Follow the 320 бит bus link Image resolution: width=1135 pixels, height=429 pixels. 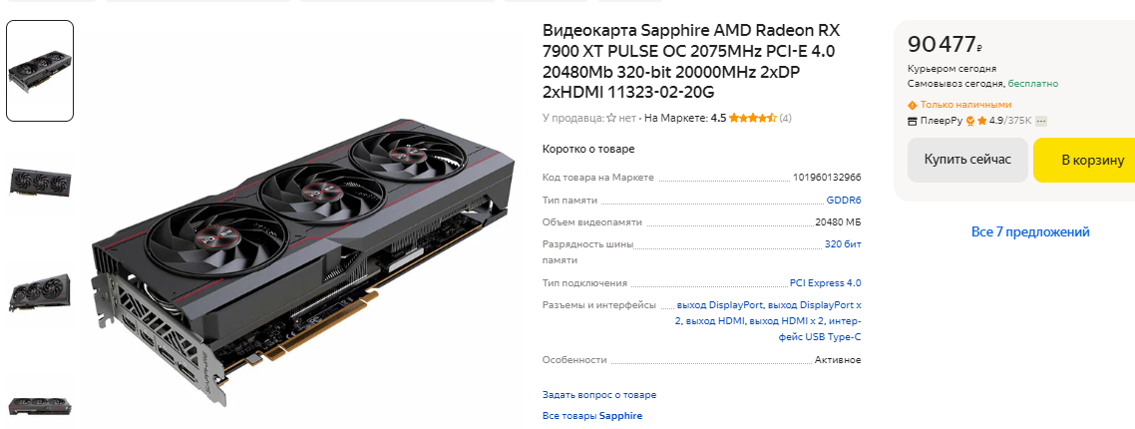[844, 244]
